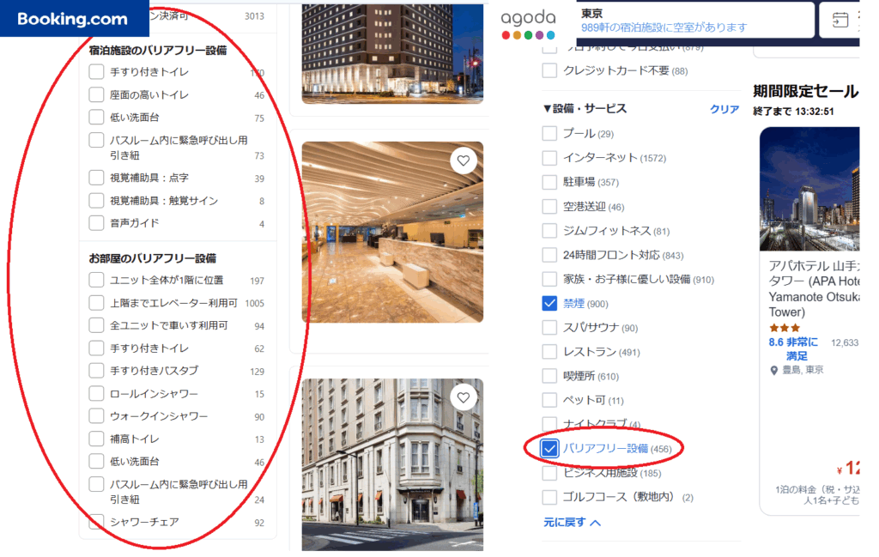Click heart icon on corner building hotel
Viewport: 879px width, 557px height.
click(464, 397)
